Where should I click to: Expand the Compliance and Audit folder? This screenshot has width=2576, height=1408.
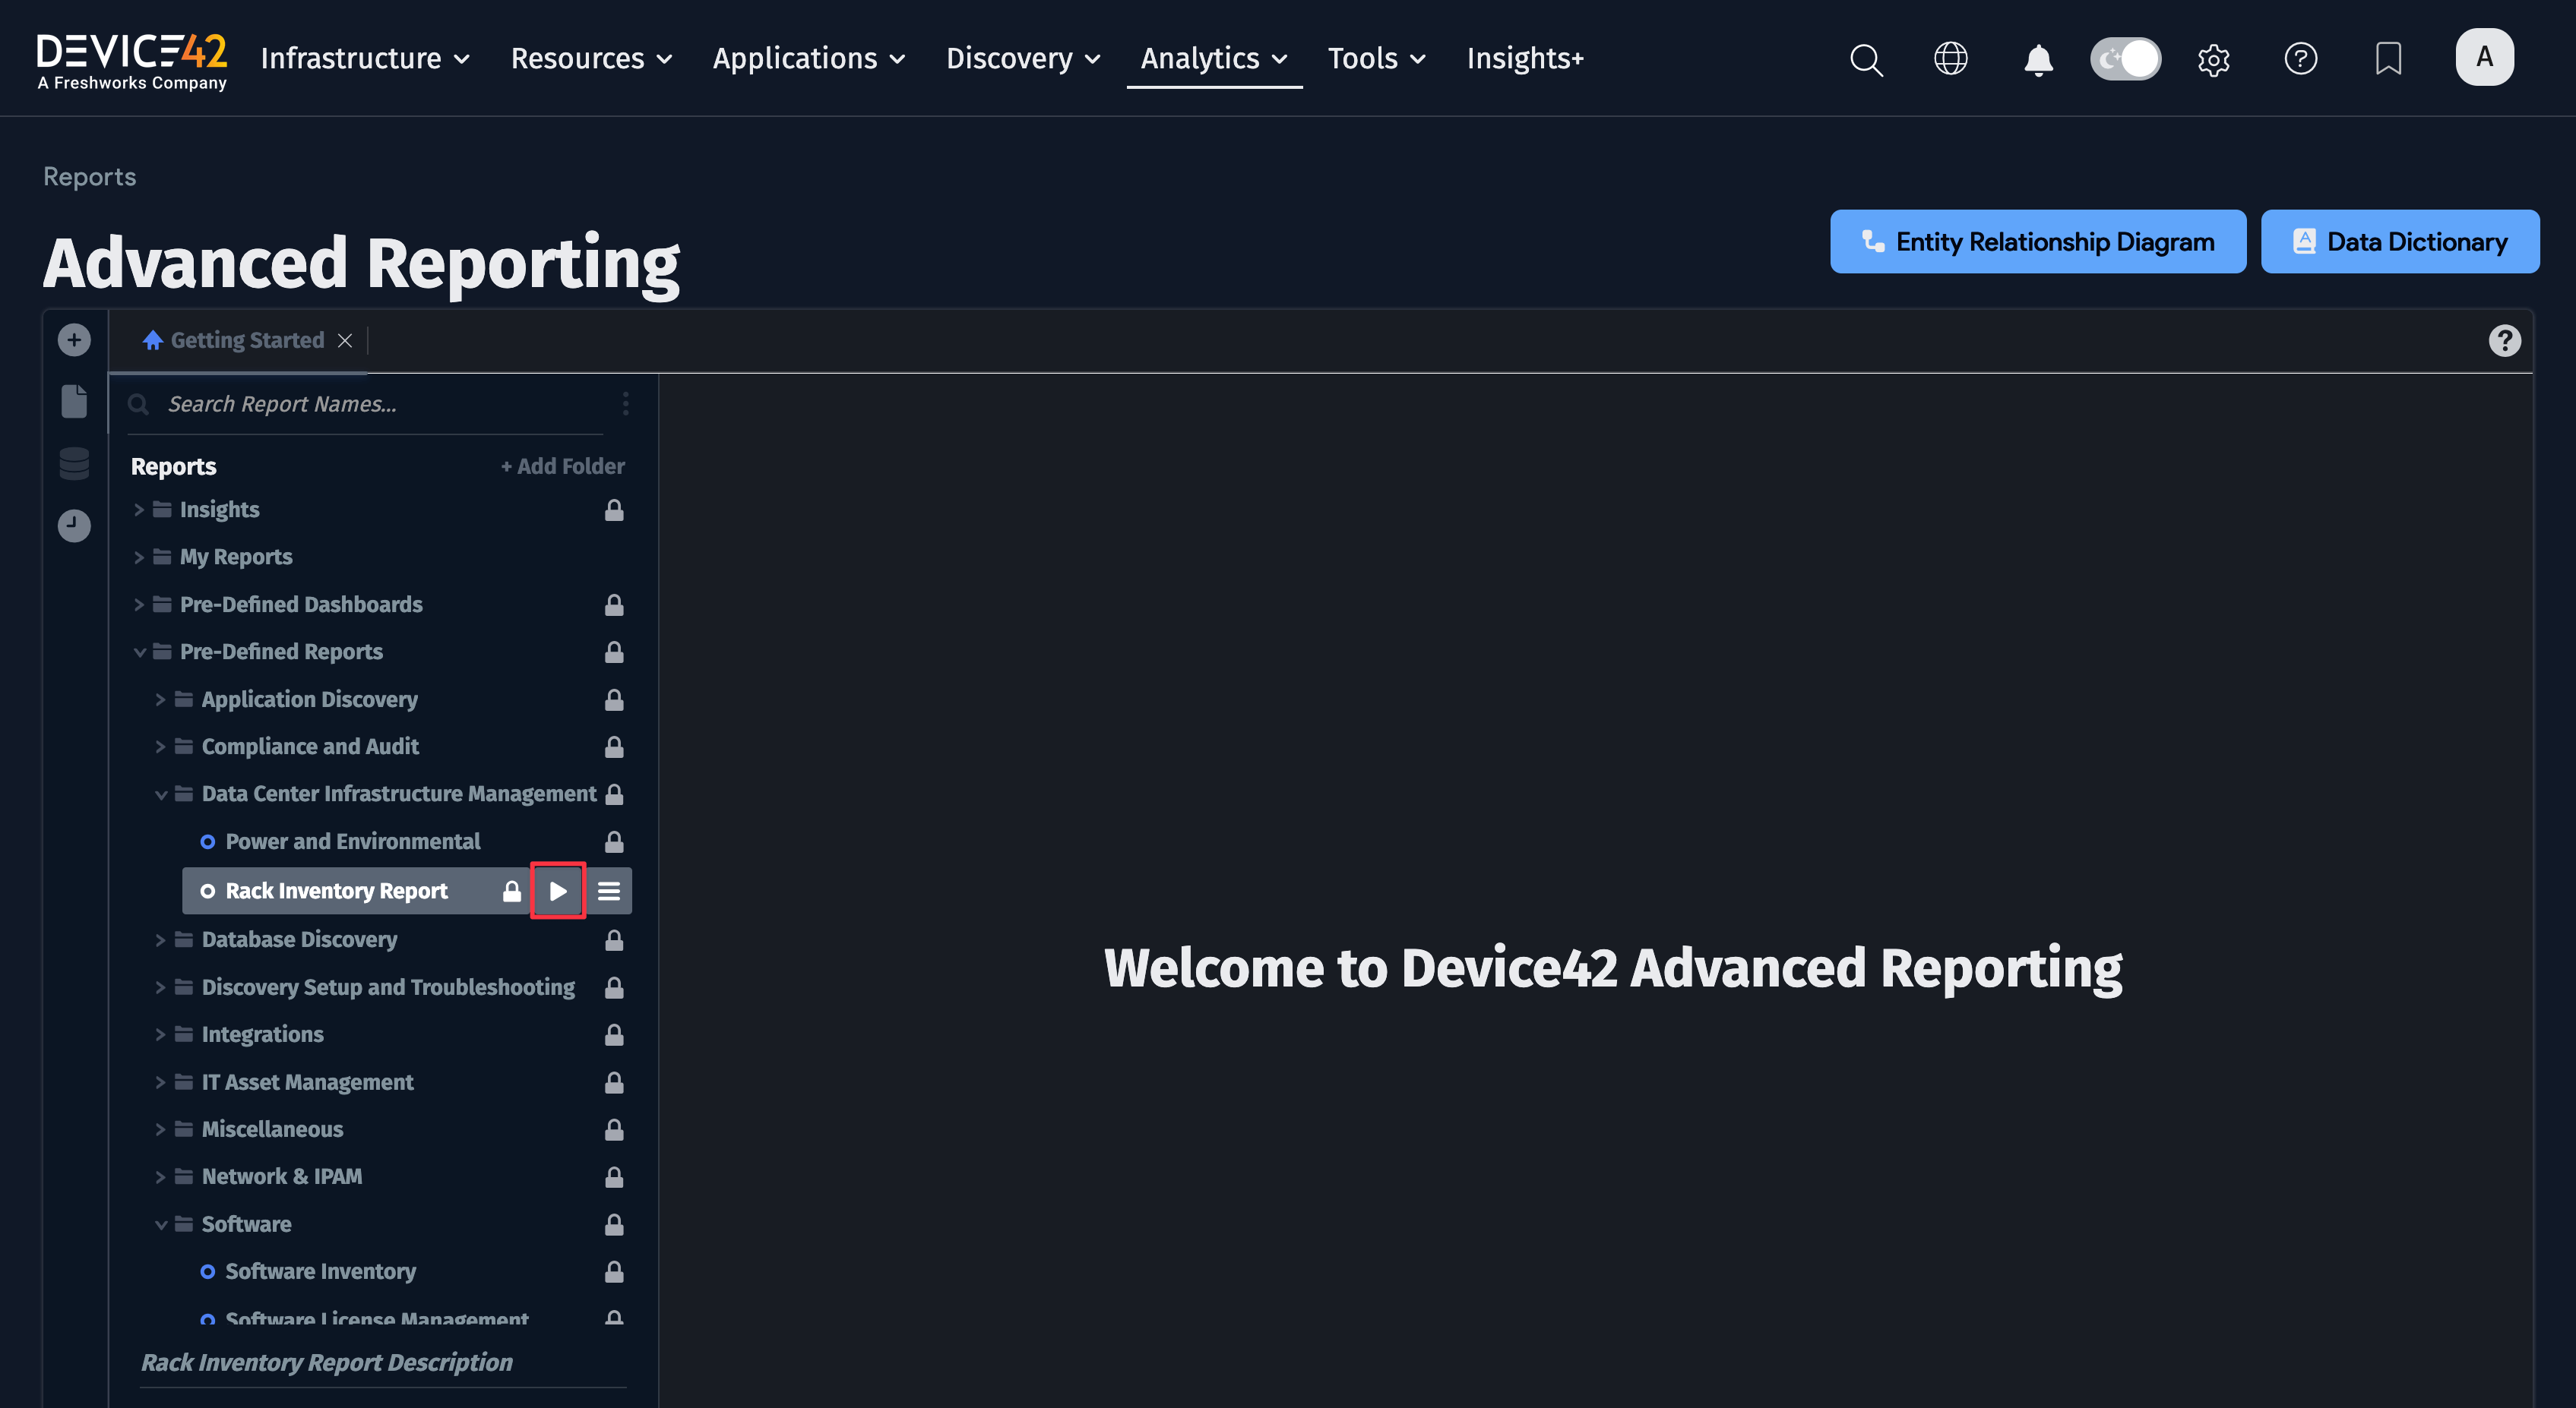pyautogui.click(x=160, y=747)
